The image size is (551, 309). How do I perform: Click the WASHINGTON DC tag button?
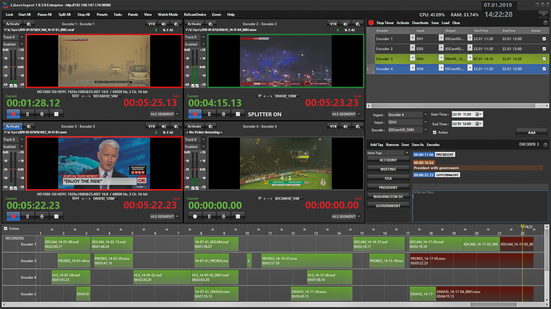[x=388, y=197]
